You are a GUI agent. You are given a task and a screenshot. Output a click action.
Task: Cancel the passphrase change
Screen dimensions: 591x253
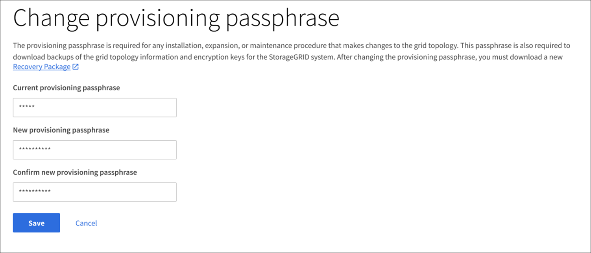click(x=86, y=223)
